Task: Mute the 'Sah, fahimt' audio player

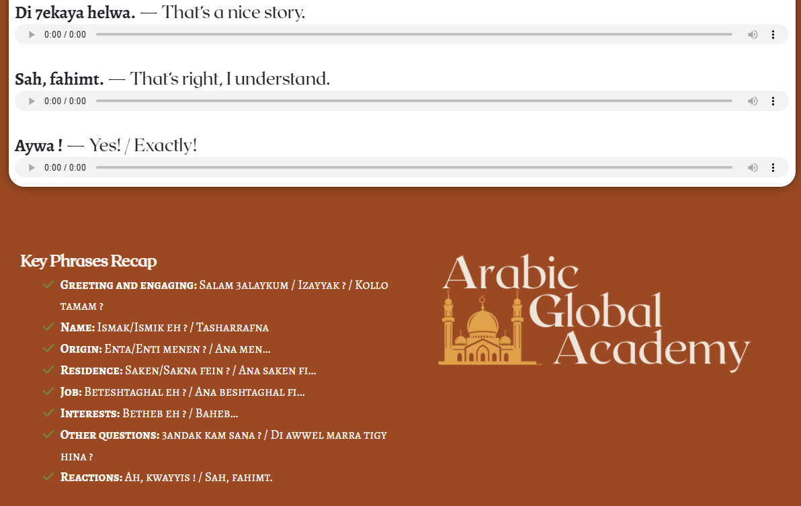Action: tap(753, 101)
